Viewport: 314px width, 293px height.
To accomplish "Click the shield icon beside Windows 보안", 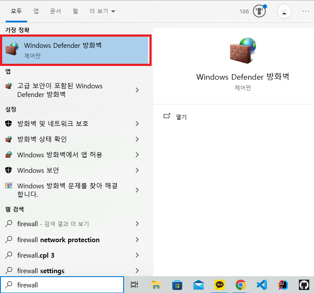I will click(9, 170).
